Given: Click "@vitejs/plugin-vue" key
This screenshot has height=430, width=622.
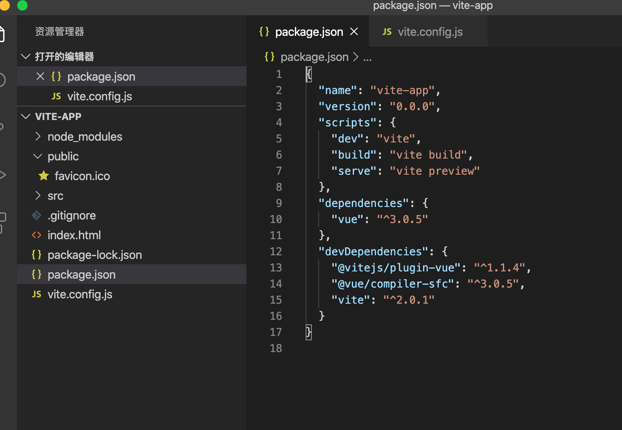Looking at the screenshot, I should point(396,268).
